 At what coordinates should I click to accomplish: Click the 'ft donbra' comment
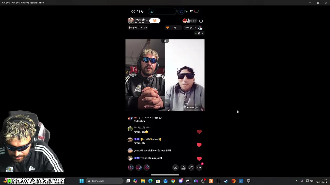[x=139, y=121]
